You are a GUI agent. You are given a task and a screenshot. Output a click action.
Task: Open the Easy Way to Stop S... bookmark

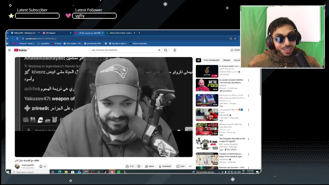(x=118, y=43)
